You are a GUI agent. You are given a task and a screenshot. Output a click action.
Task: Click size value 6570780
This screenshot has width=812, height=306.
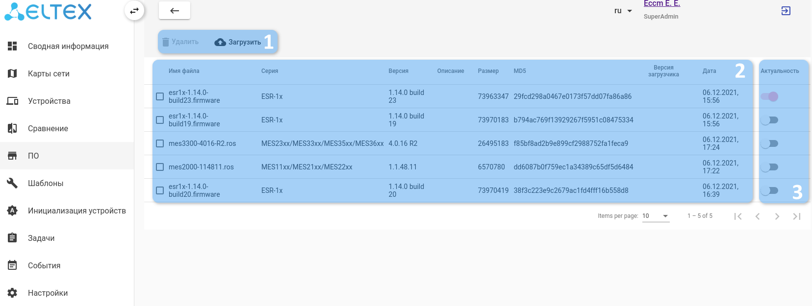pos(491,167)
